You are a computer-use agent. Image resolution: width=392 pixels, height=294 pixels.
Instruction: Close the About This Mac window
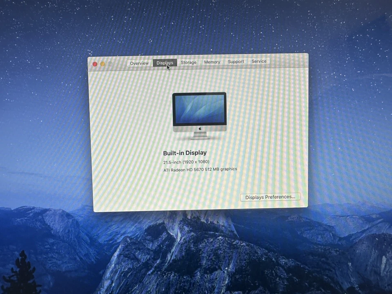tap(94, 64)
